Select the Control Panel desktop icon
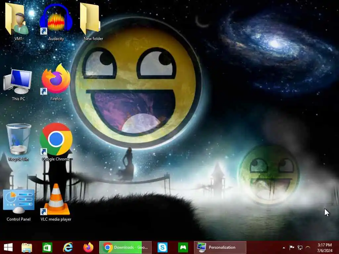 [x=19, y=201]
